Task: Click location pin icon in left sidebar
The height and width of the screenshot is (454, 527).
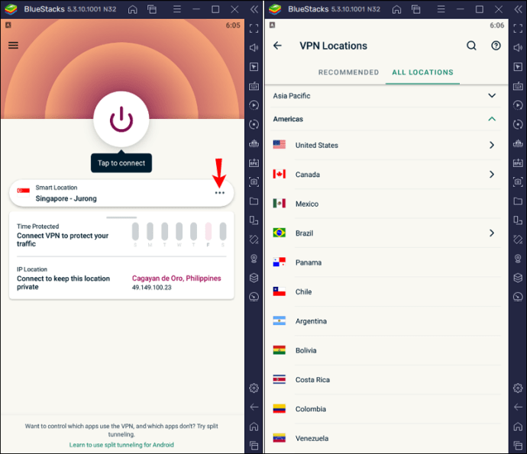Action: point(254,259)
